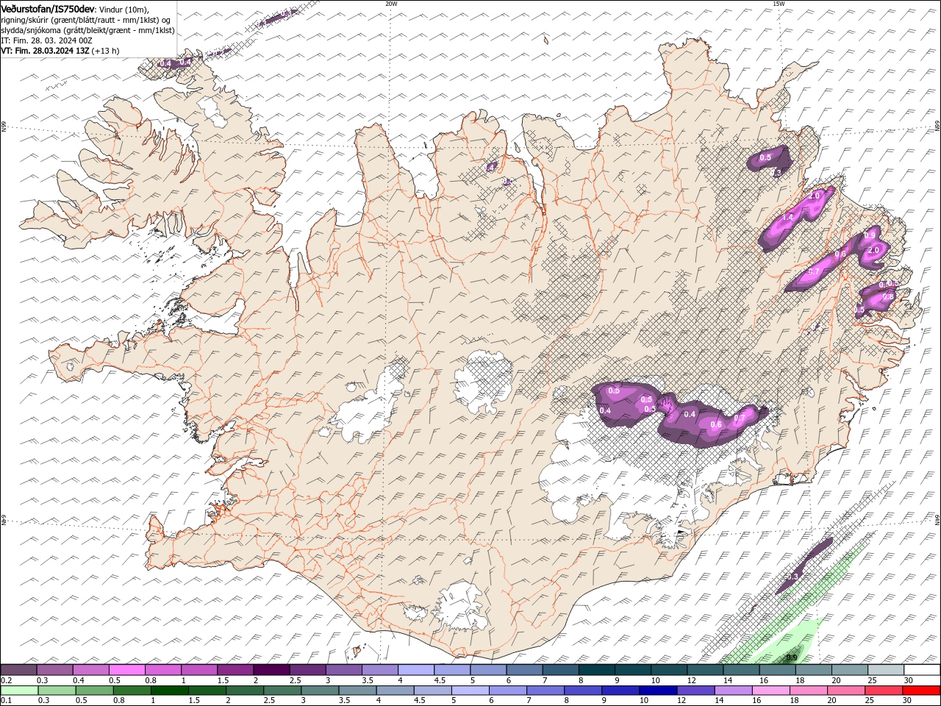Pick the pink rain swatch for 18–20

[809, 691]
